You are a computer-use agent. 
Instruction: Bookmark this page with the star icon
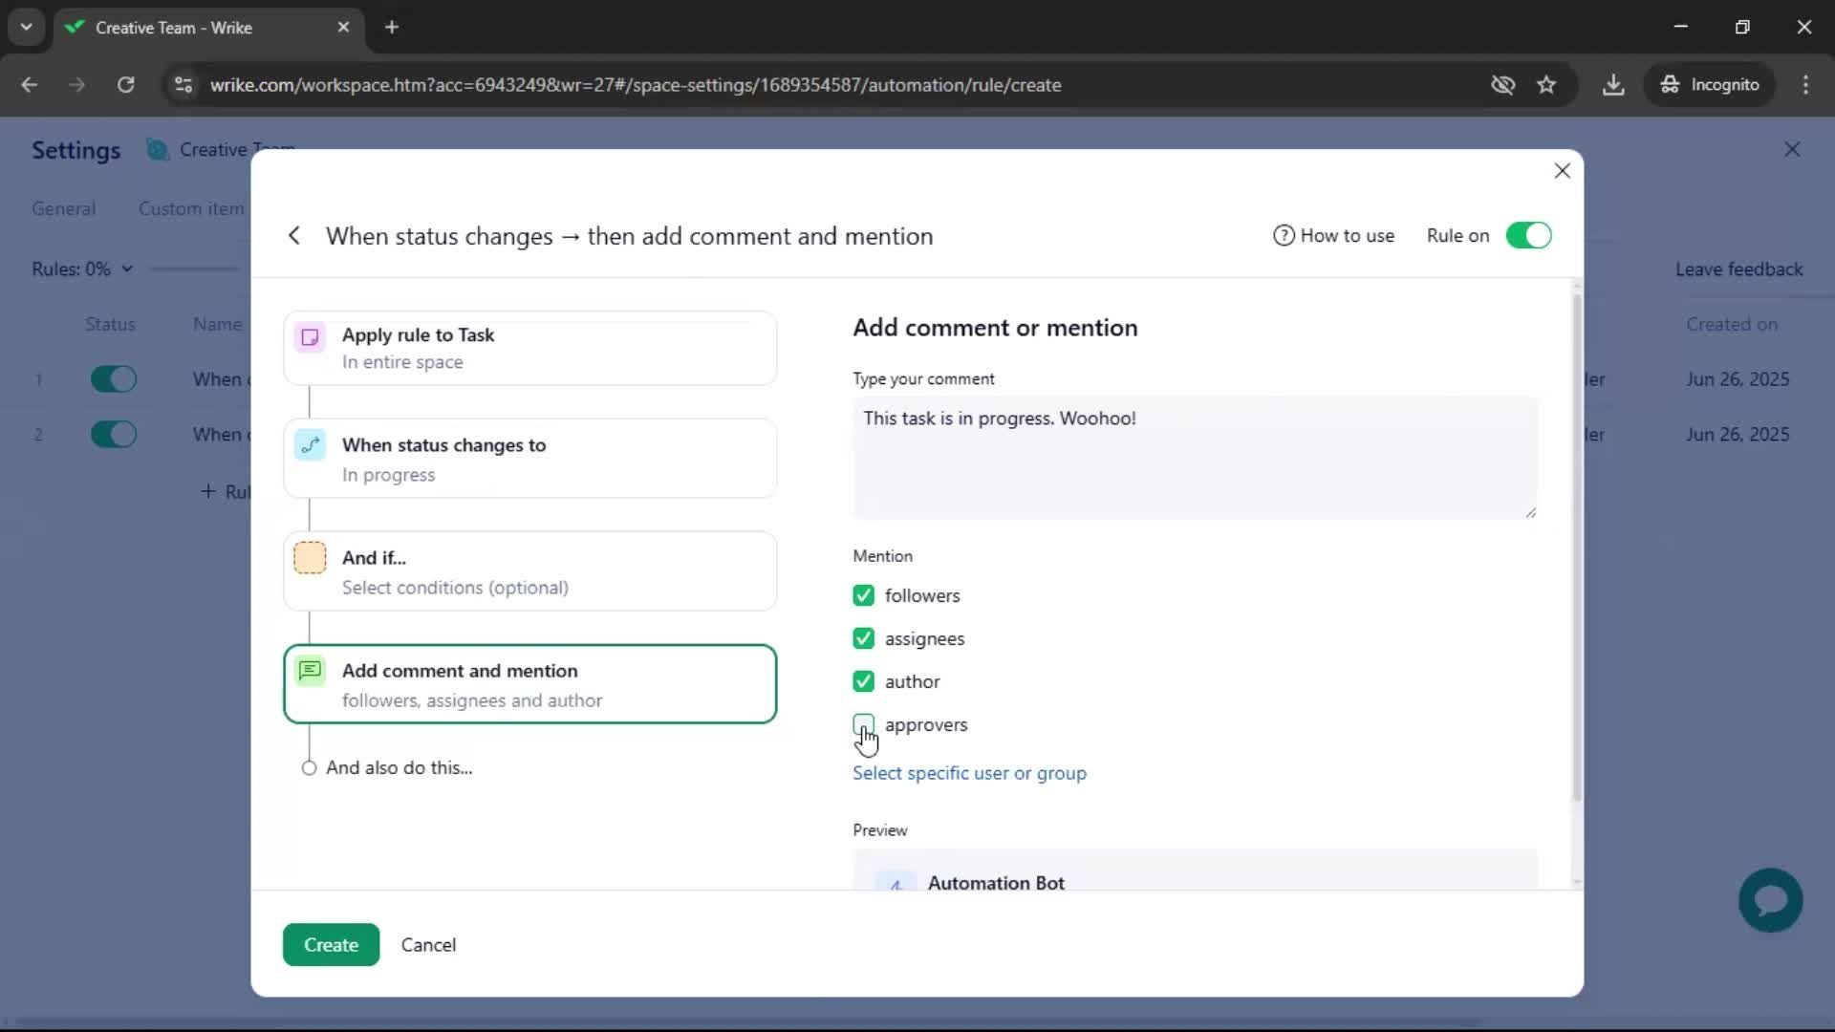point(1546,85)
